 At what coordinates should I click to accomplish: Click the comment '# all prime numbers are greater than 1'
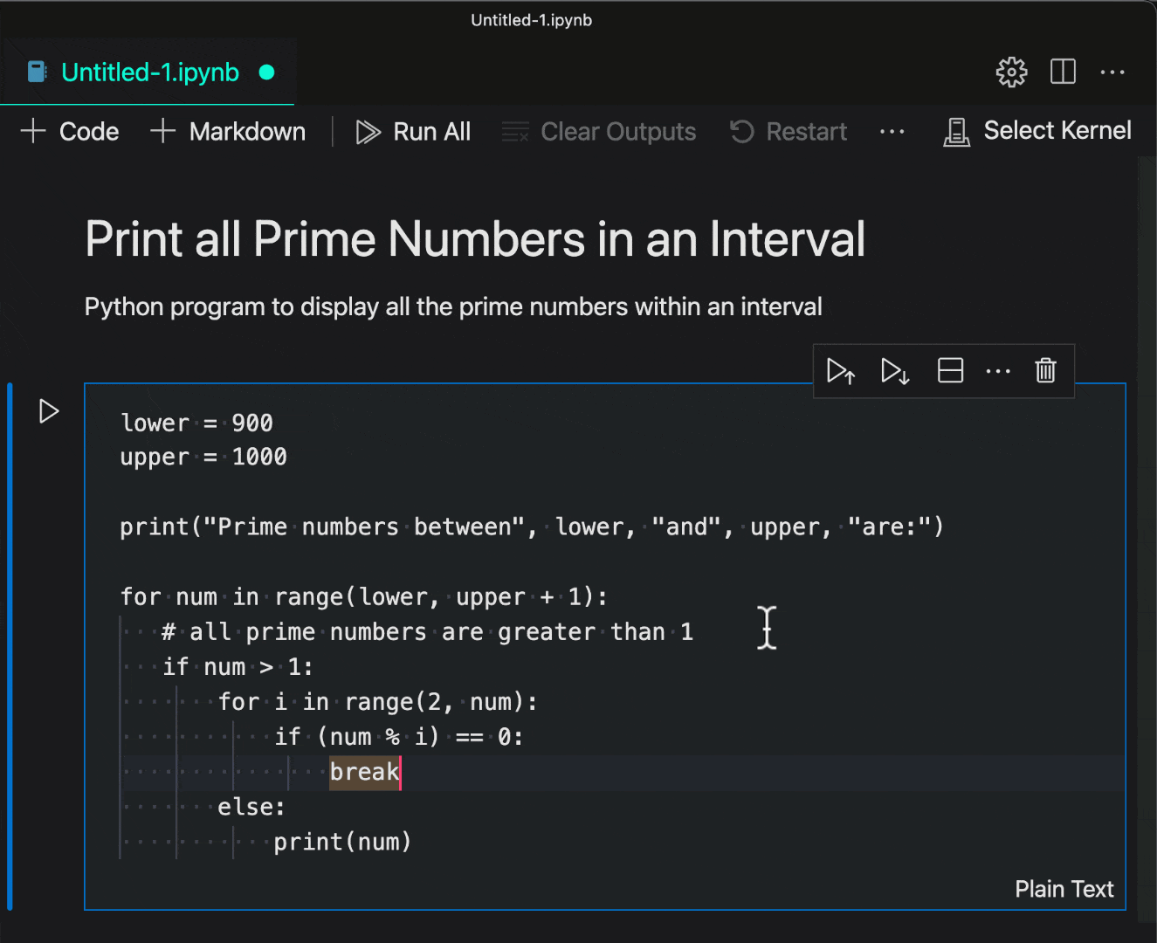tap(427, 631)
